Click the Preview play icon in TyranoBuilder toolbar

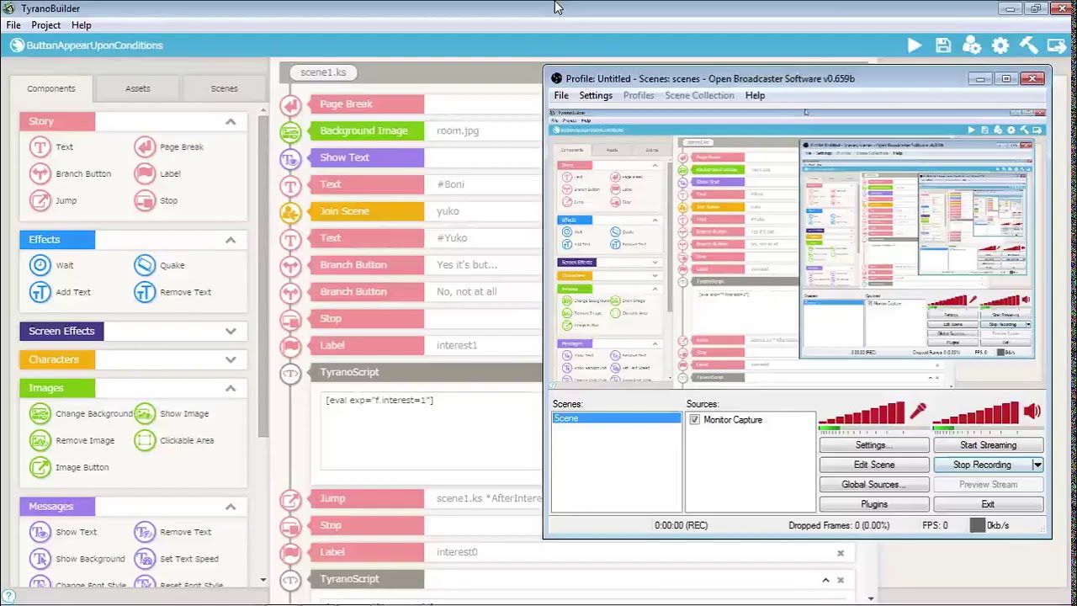(915, 45)
